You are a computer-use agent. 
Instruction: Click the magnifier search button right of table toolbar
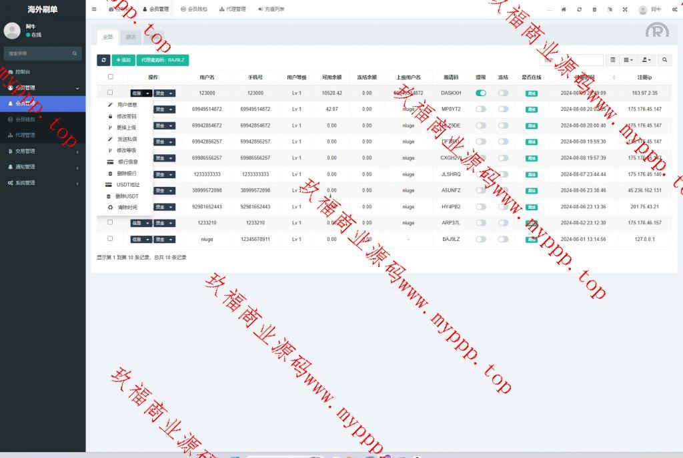point(664,60)
